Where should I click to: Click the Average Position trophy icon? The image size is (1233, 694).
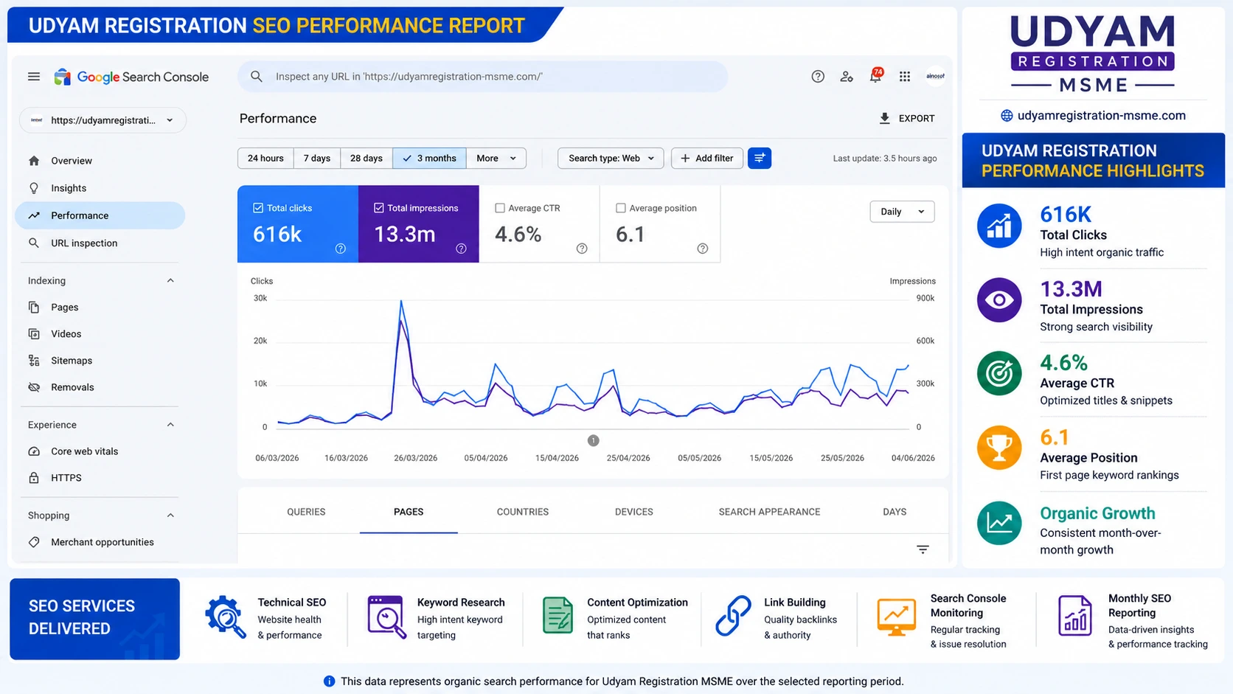tap(999, 448)
